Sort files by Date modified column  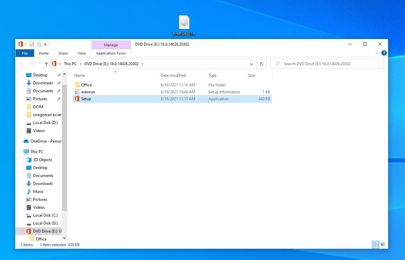click(x=173, y=75)
